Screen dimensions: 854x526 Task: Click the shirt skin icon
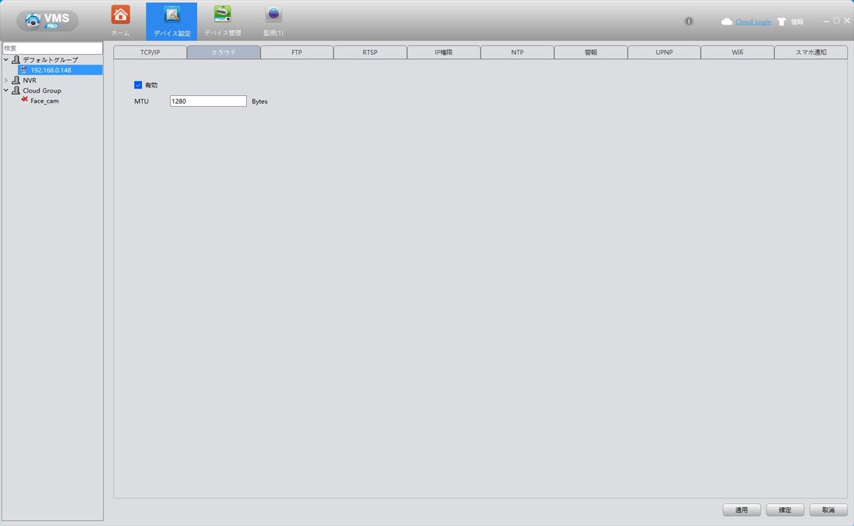[x=781, y=22]
